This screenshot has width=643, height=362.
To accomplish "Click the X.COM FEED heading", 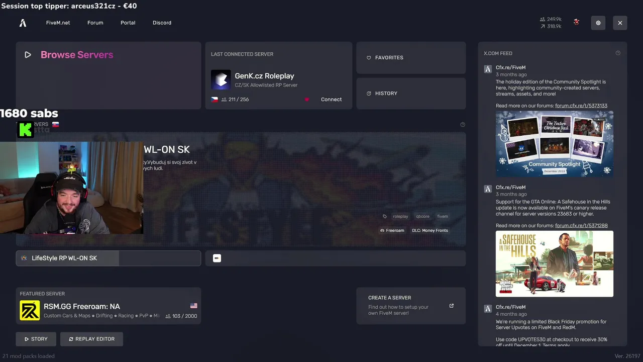I will point(498,53).
